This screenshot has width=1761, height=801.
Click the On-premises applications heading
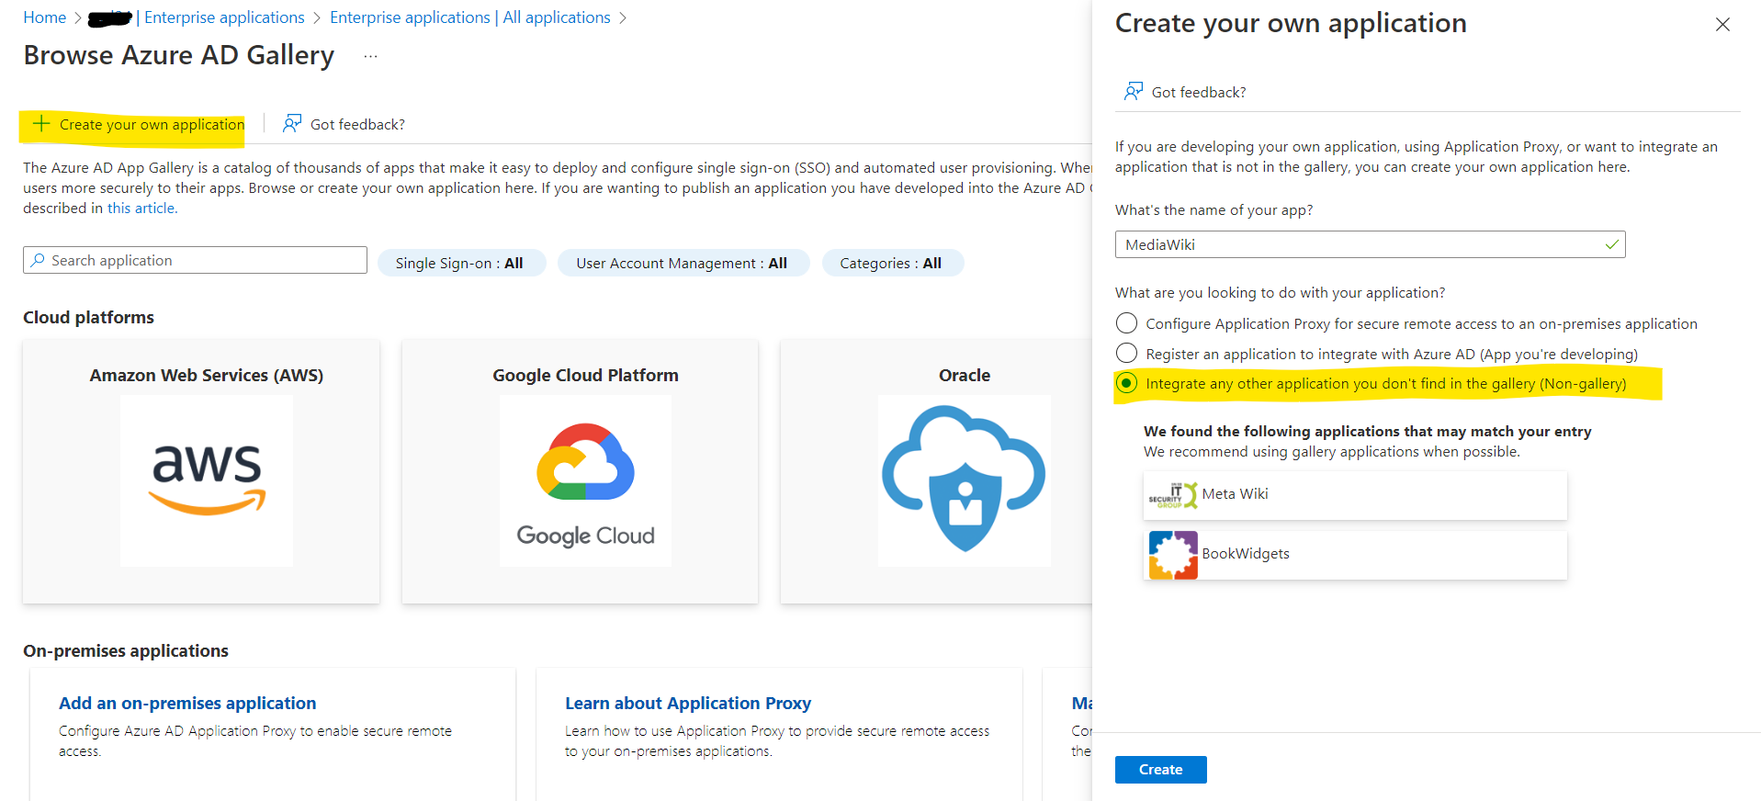point(126,650)
